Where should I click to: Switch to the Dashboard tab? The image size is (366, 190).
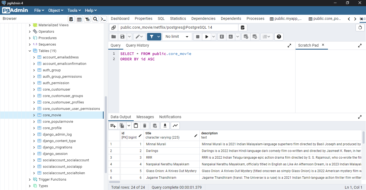[x=120, y=18]
